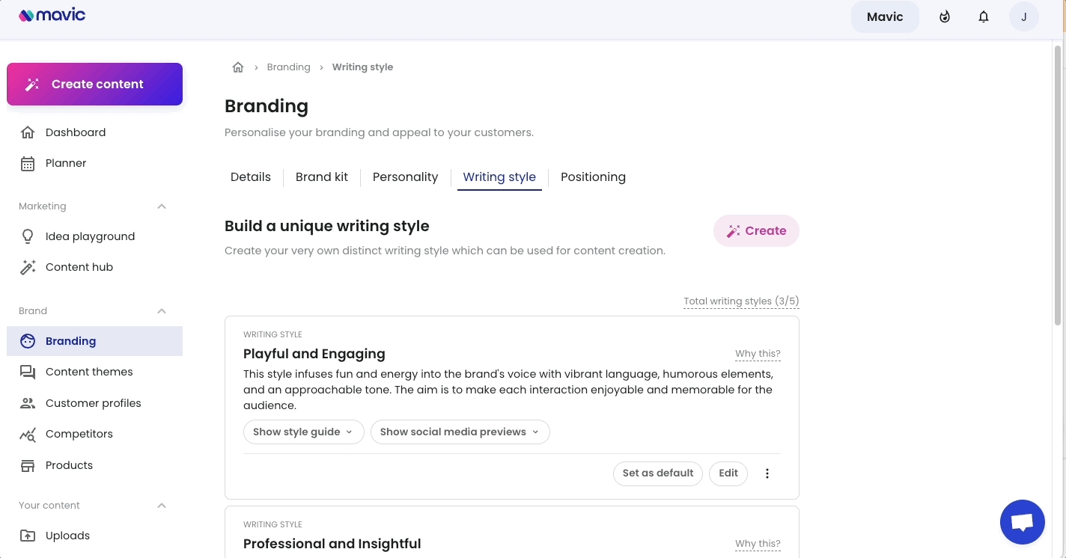Expand Show social media previews dropdown
Screen dimensions: 1066x558
coord(460,432)
